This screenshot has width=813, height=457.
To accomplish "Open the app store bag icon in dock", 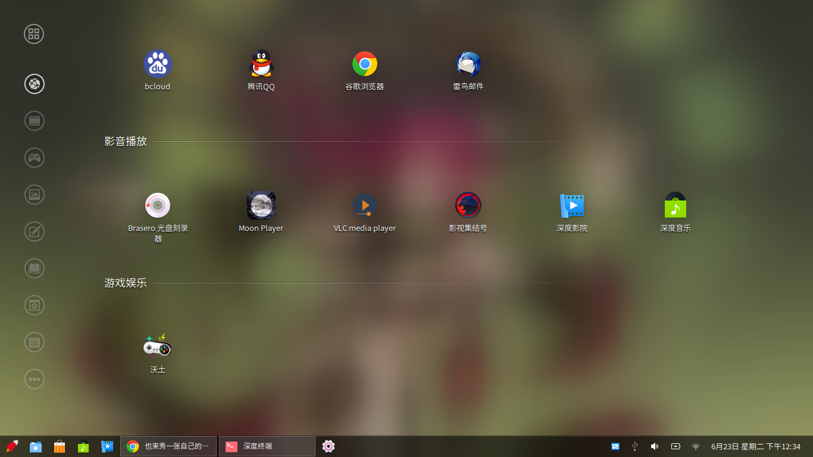I will [x=60, y=446].
